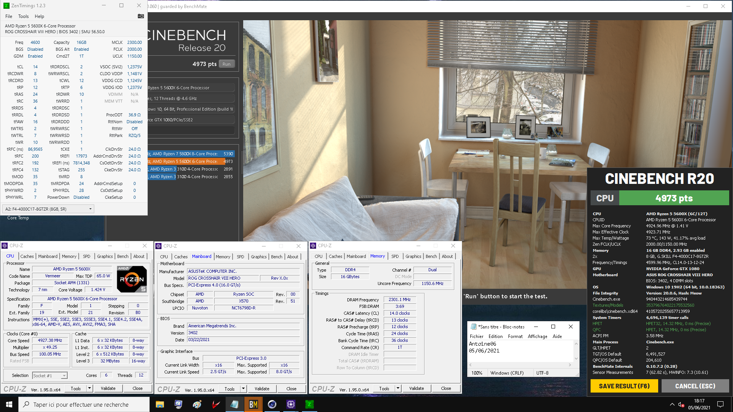Click the green Textures/Models entry in BenchMate
The height and width of the screenshot is (412, 733).
pos(608,305)
